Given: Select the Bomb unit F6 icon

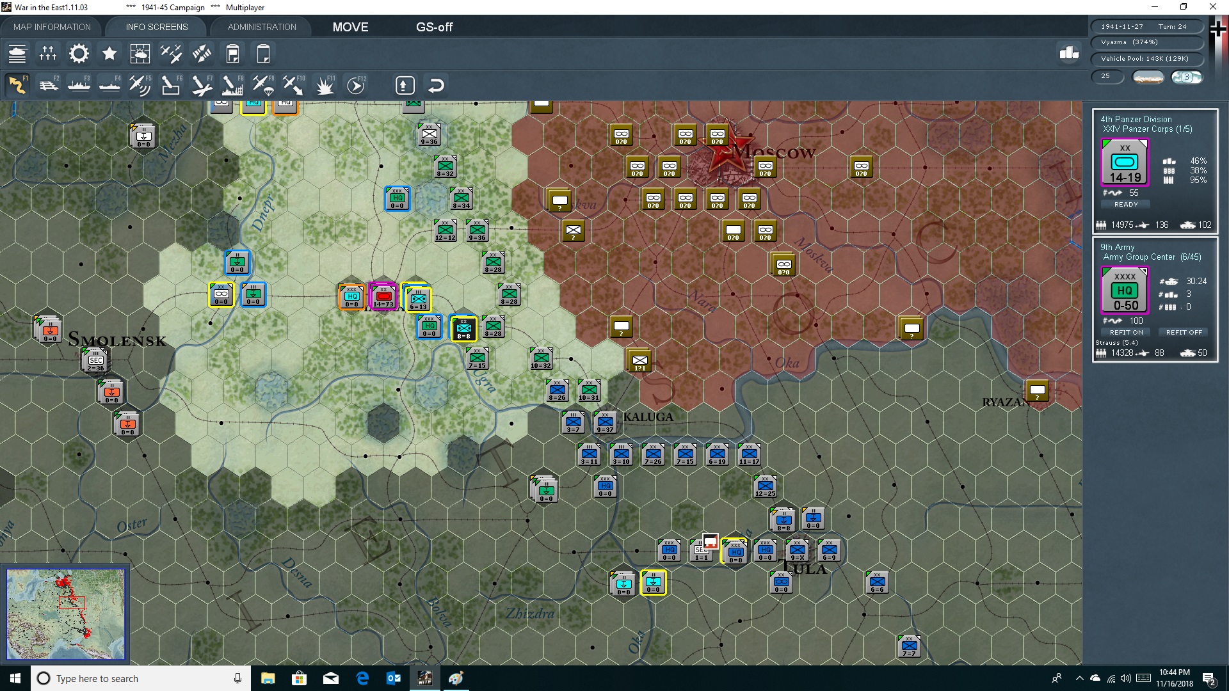Looking at the screenshot, I should (x=171, y=85).
